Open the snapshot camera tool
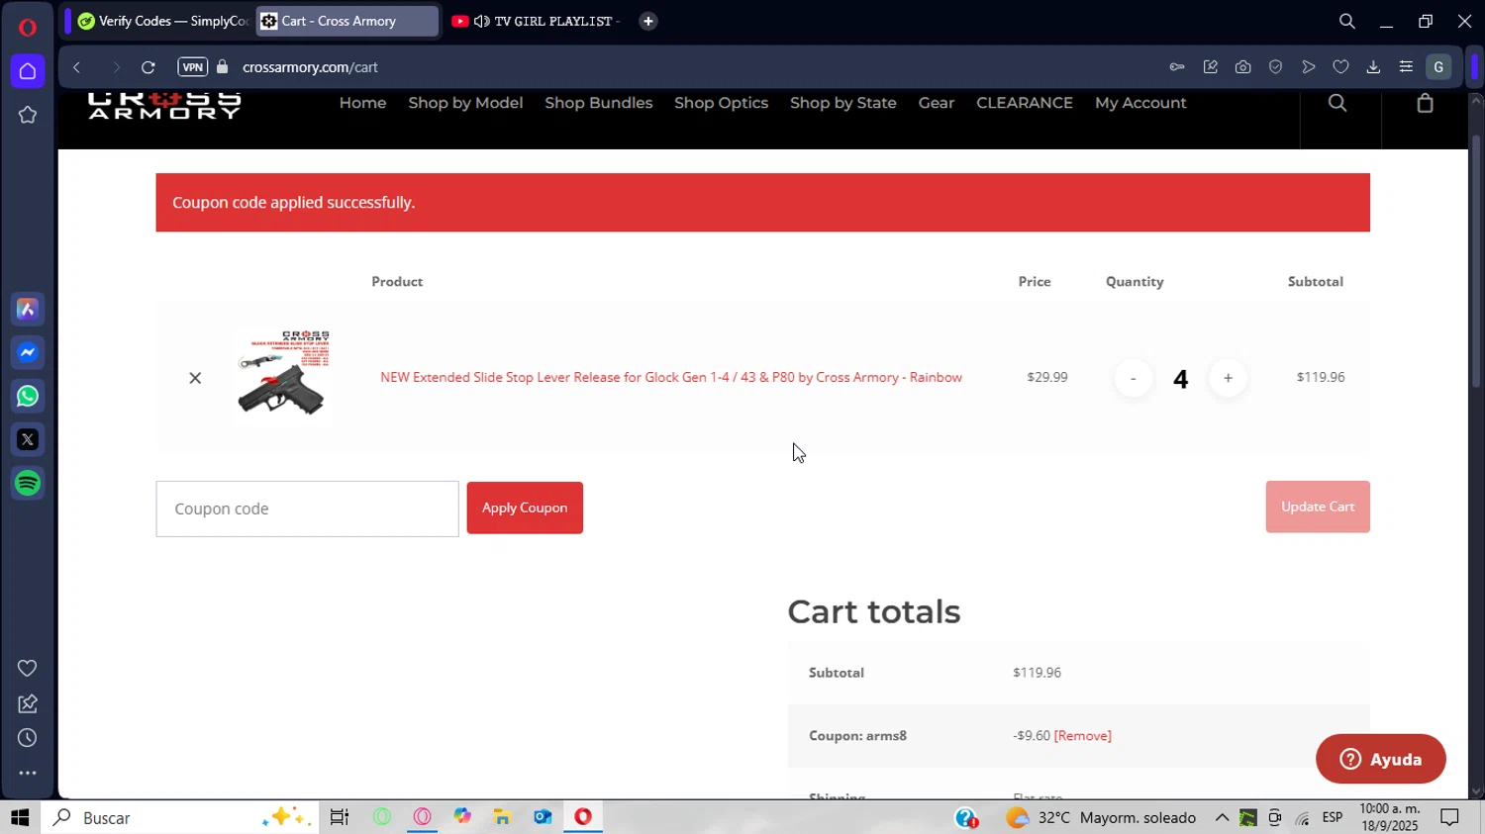Screen dimensions: 1485x834 1242,67
